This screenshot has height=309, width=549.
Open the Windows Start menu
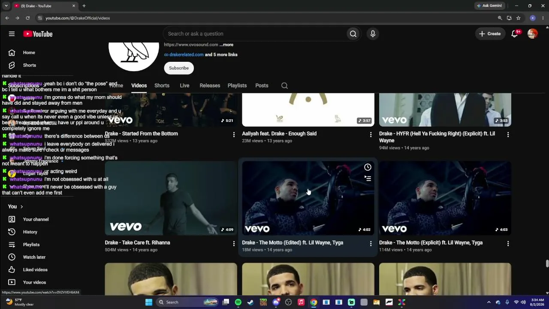[149, 302]
